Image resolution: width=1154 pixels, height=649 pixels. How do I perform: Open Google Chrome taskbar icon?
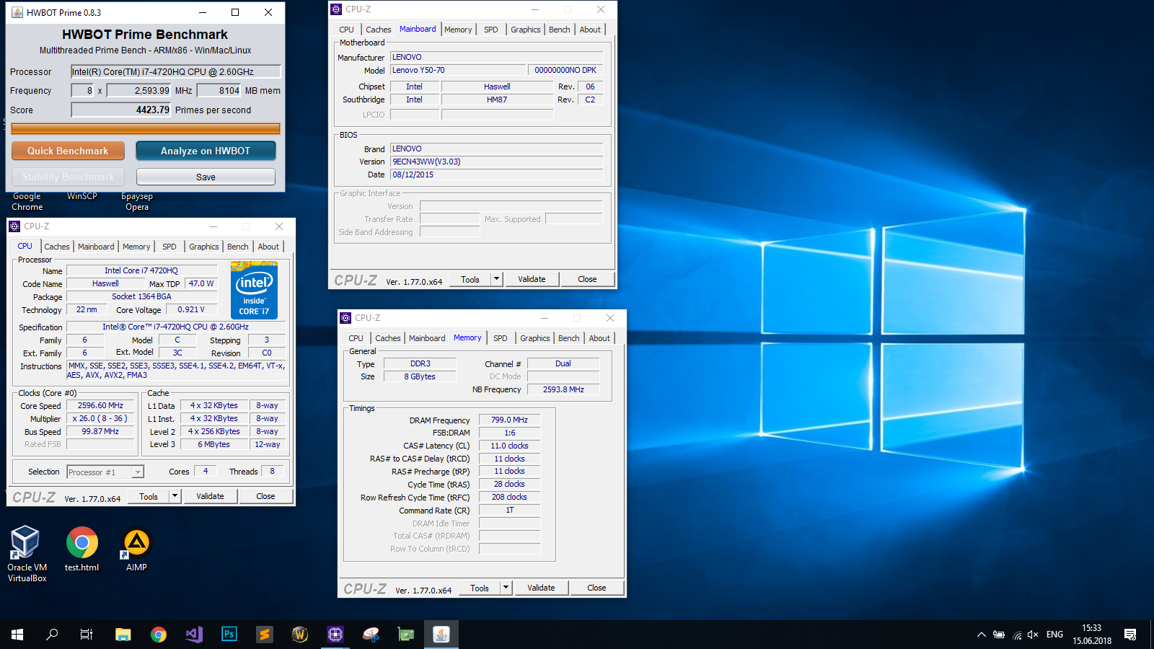[159, 635]
